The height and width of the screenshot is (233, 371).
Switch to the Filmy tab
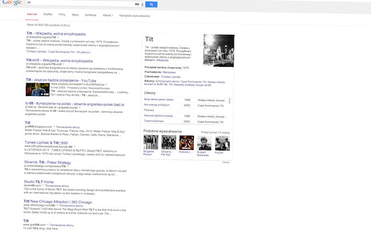point(62,15)
